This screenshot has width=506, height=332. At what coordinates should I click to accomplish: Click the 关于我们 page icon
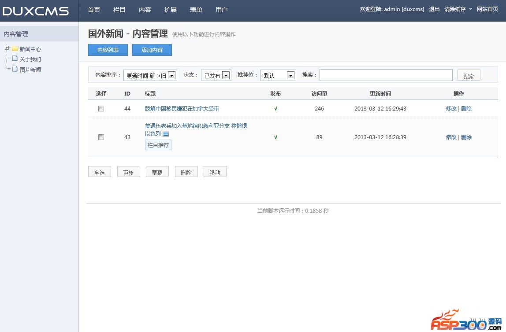15,58
